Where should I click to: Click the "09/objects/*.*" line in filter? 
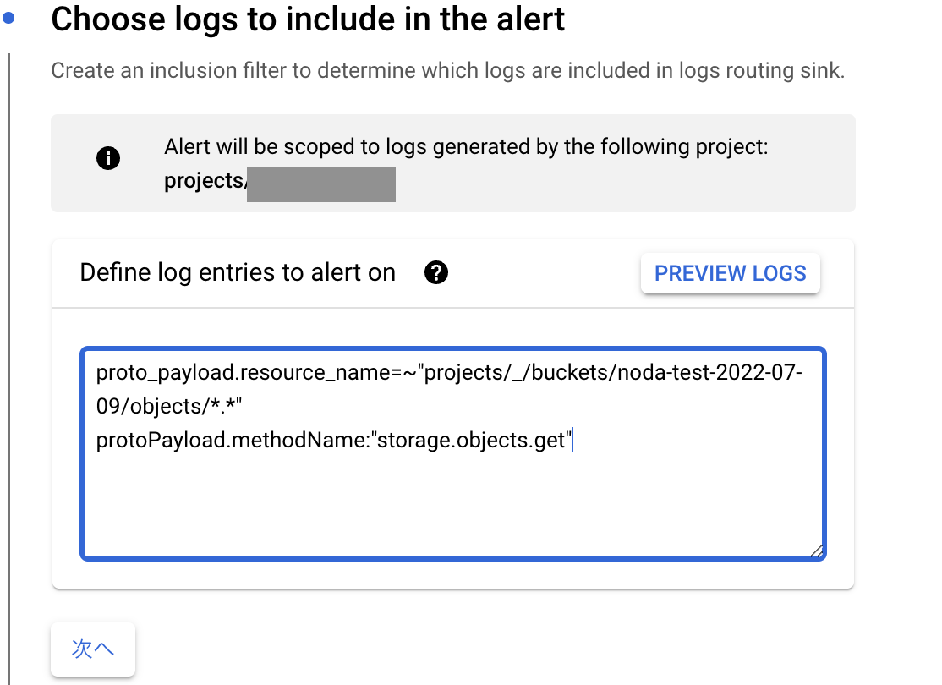coord(169,406)
